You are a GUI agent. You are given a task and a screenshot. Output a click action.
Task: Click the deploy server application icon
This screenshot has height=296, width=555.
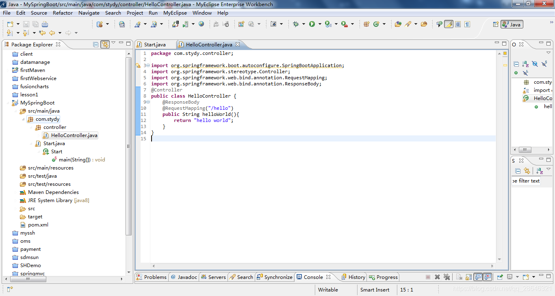pos(176,24)
